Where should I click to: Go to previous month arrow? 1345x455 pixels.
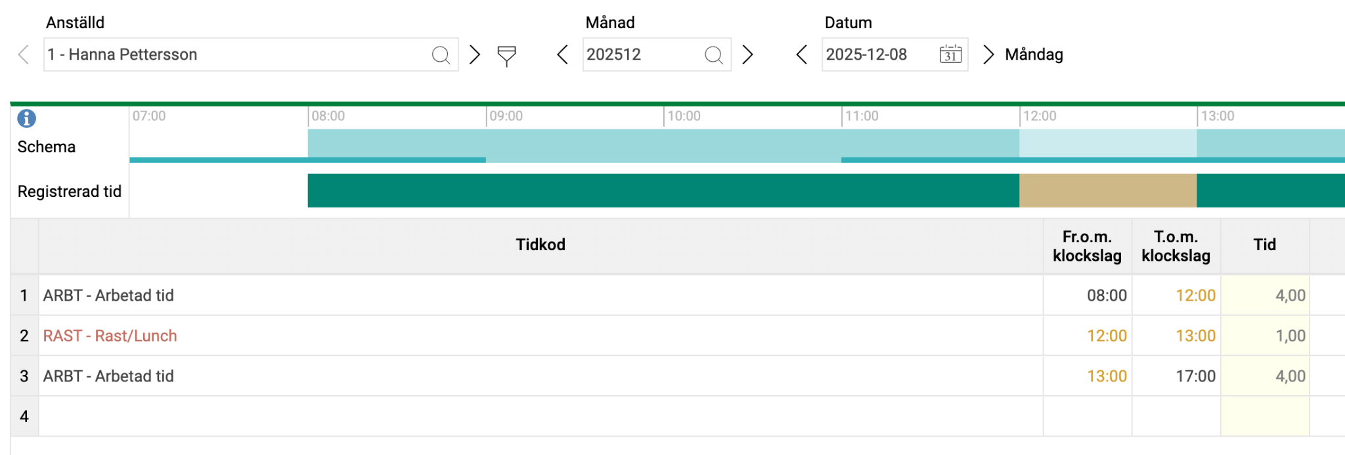[x=562, y=54]
